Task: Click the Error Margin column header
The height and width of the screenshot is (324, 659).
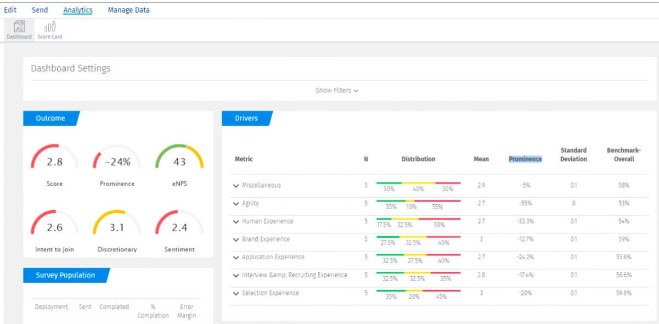Action: (187, 311)
